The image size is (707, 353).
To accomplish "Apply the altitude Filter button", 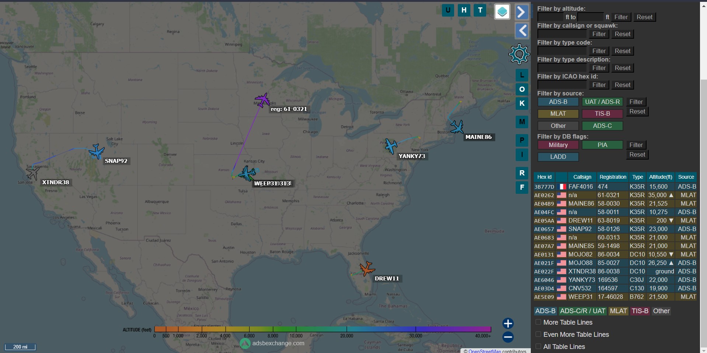I will [x=621, y=17].
